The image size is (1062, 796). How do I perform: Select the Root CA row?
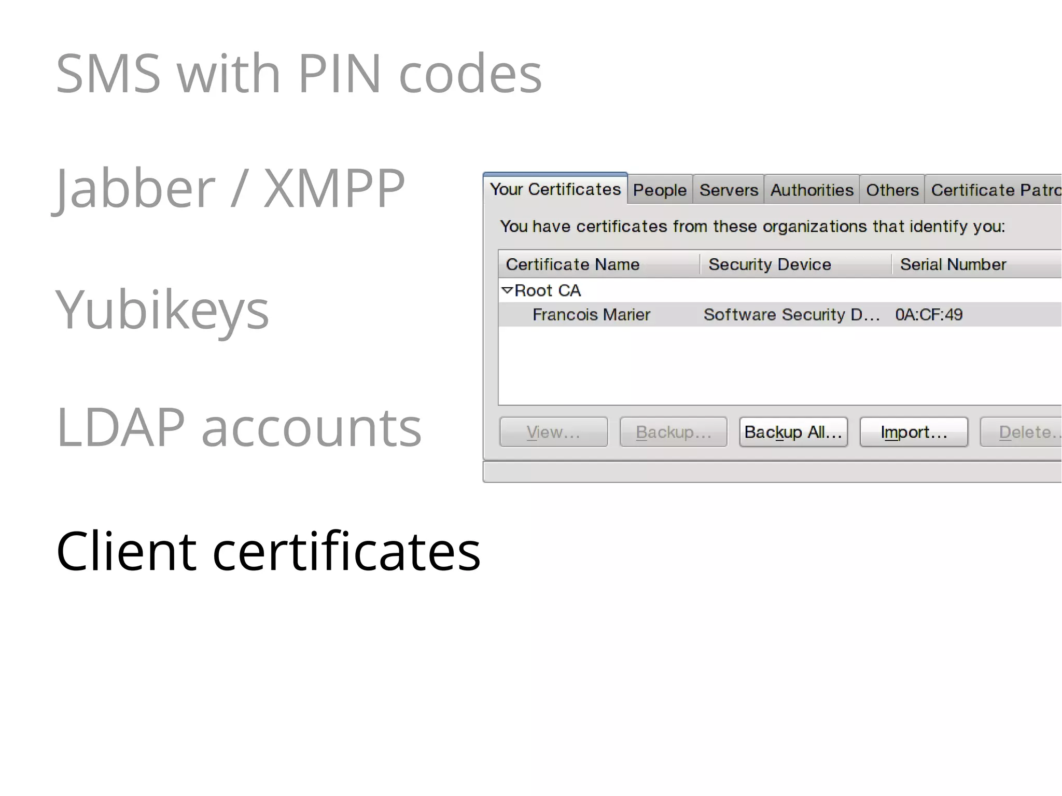click(x=780, y=290)
